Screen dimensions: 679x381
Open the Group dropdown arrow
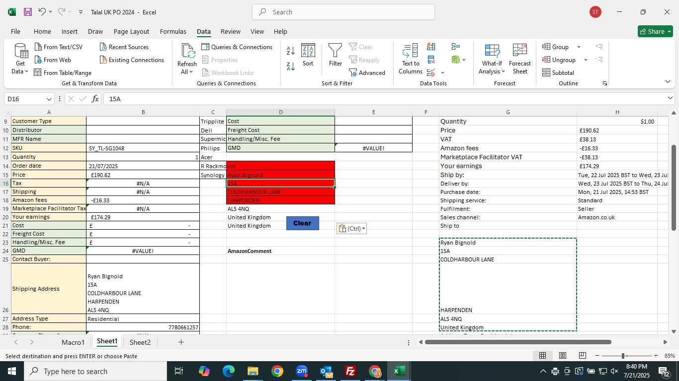[x=579, y=47]
